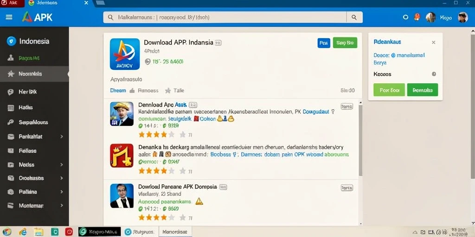Viewport: 475px width, 237px height.
Task: Expand the Panktahiat sidebar chevron
Action: tap(62, 137)
